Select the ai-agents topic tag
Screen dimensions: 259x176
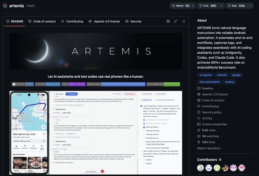point(206,75)
